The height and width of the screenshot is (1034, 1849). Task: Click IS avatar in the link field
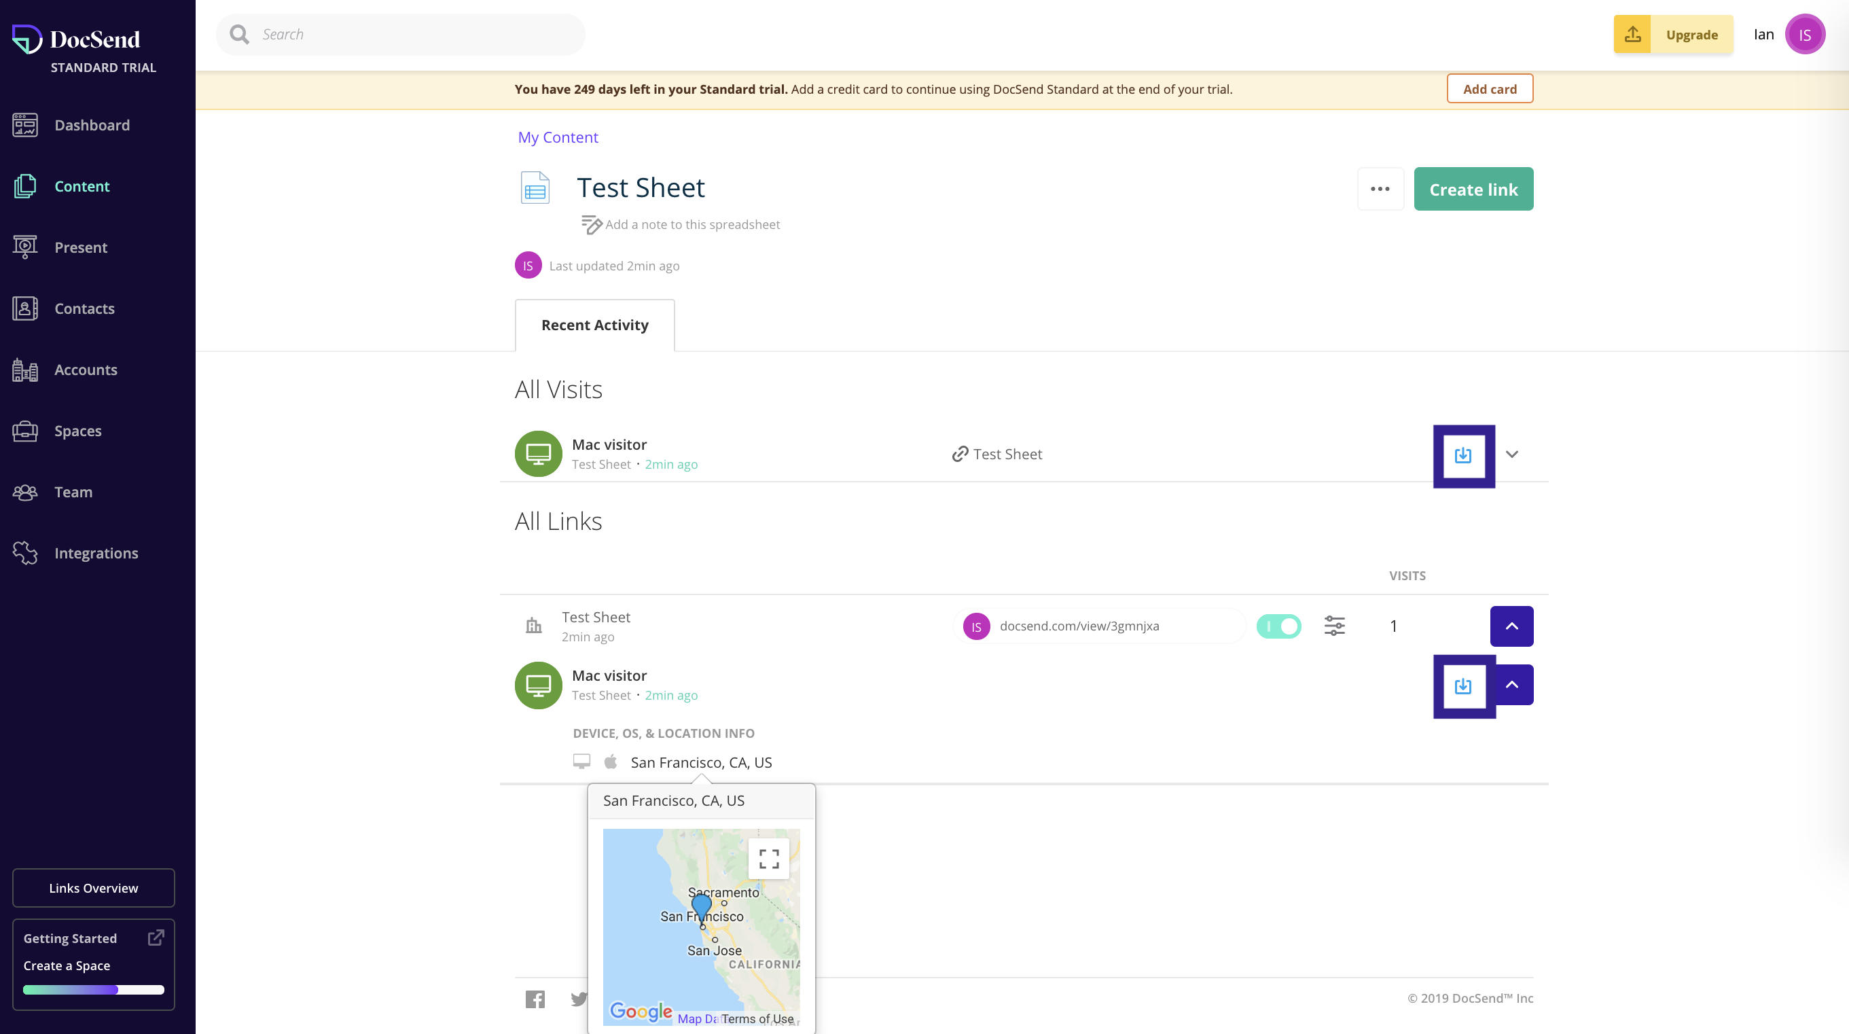[976, 626]
